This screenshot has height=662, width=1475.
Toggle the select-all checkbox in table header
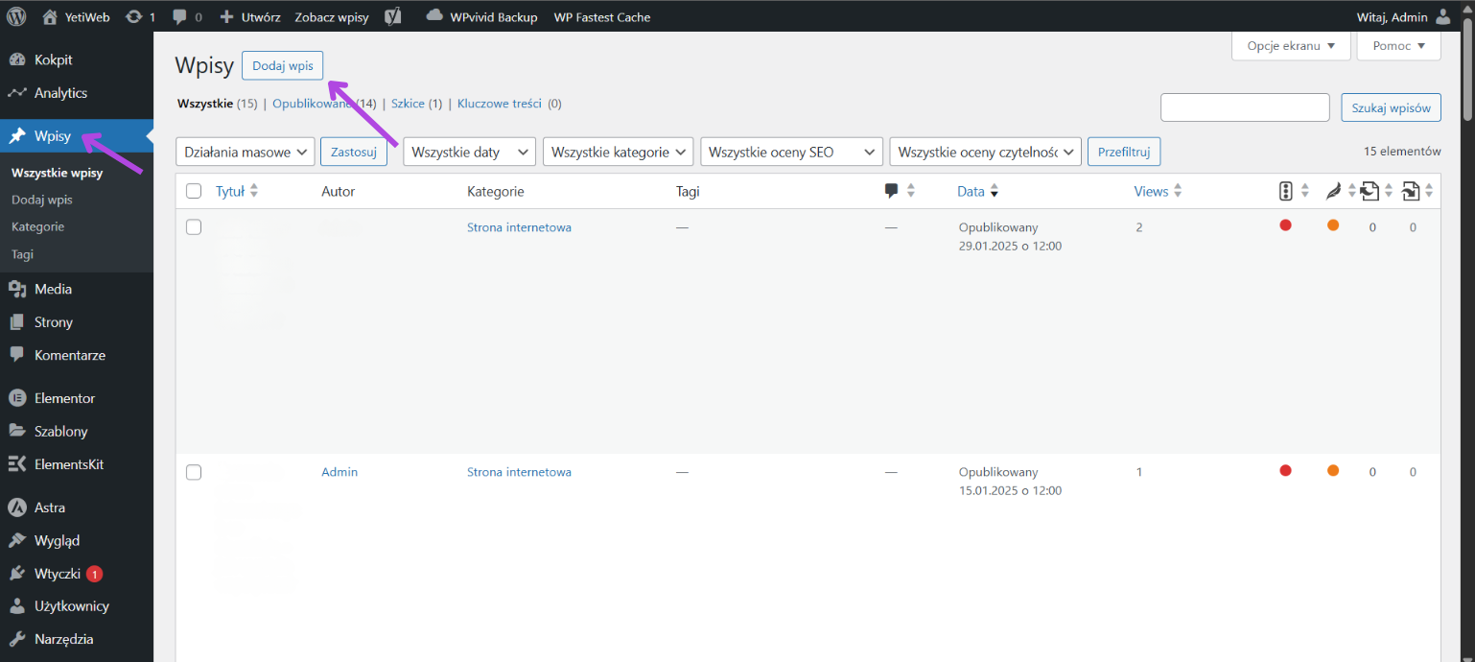(194, 191)
